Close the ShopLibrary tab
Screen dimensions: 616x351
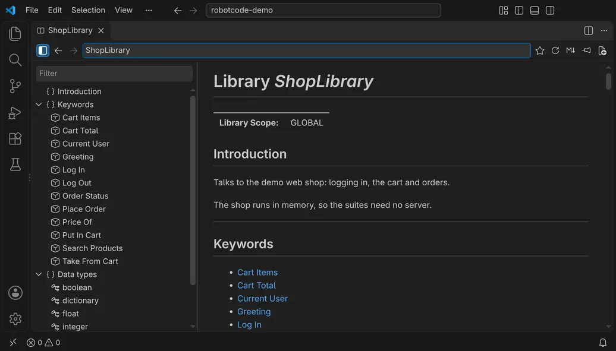(x=101, y=31)
